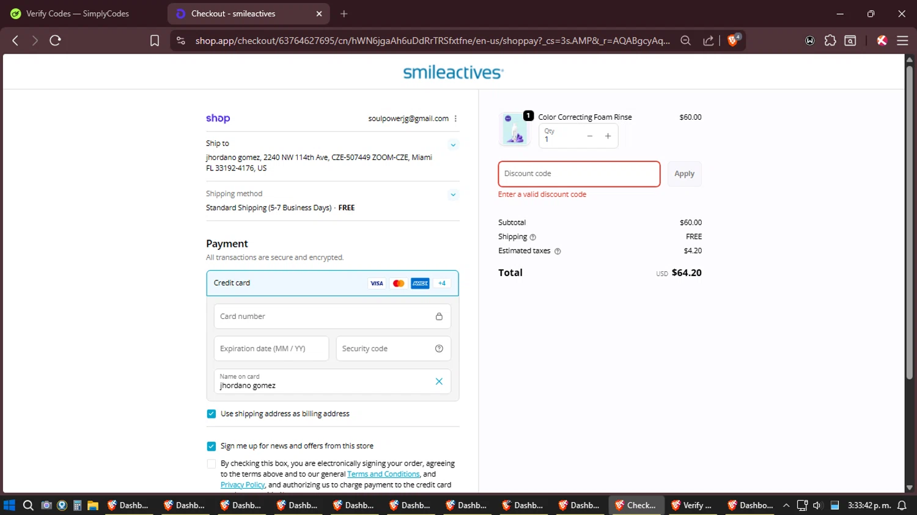
Task: Focus the Security code field
Action: pyautogui.click(x=394, y=348)
